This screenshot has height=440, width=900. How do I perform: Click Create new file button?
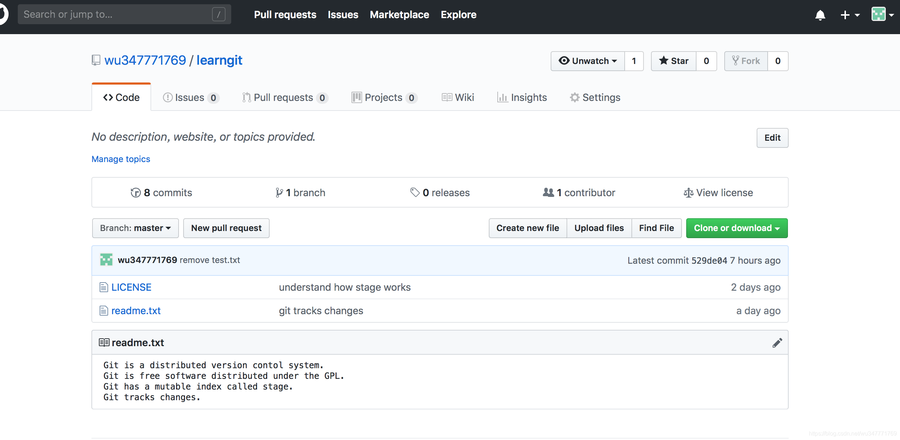tap(528, 228)
